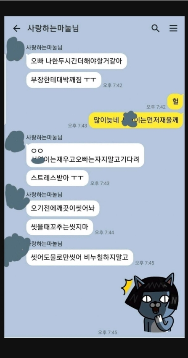
Task: Open the hamburger menu icon
Action: [173, 28]
